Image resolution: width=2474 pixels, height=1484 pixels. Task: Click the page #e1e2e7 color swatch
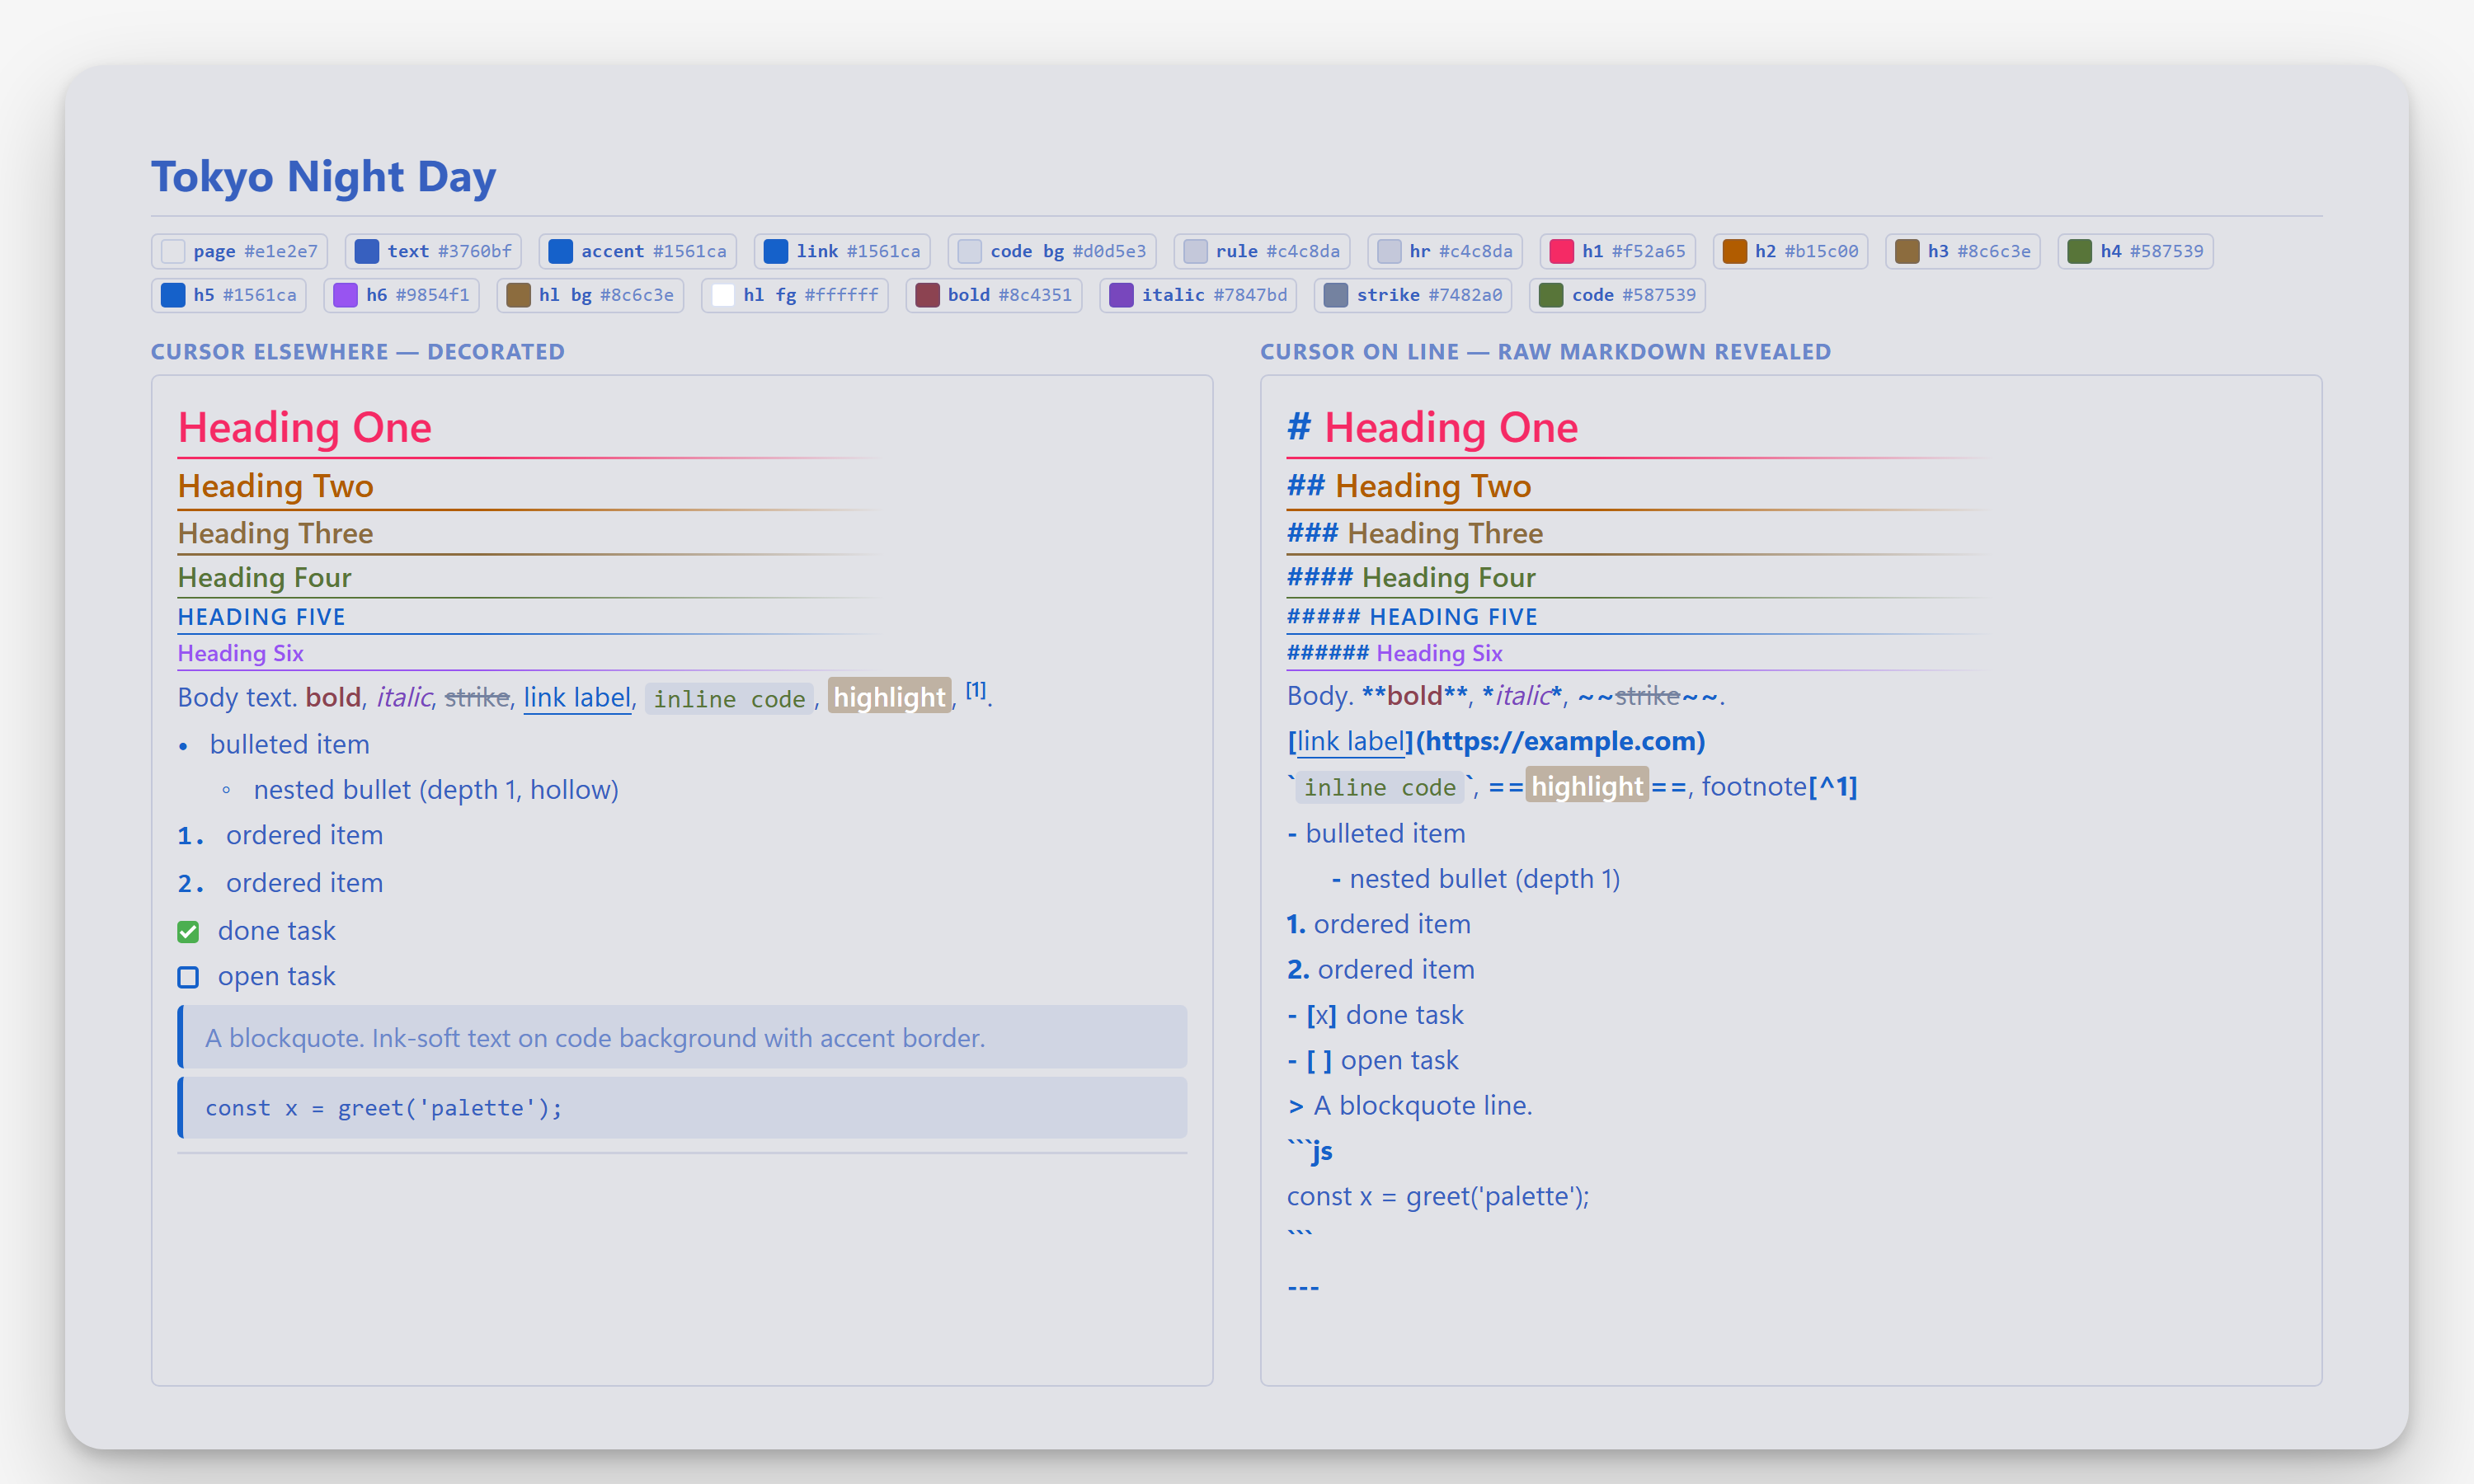[x=239, y=251]
